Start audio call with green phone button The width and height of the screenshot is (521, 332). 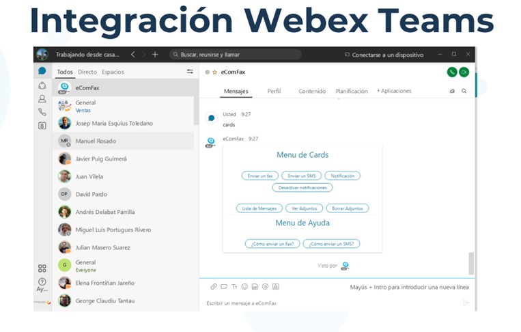tap(452, 72)
